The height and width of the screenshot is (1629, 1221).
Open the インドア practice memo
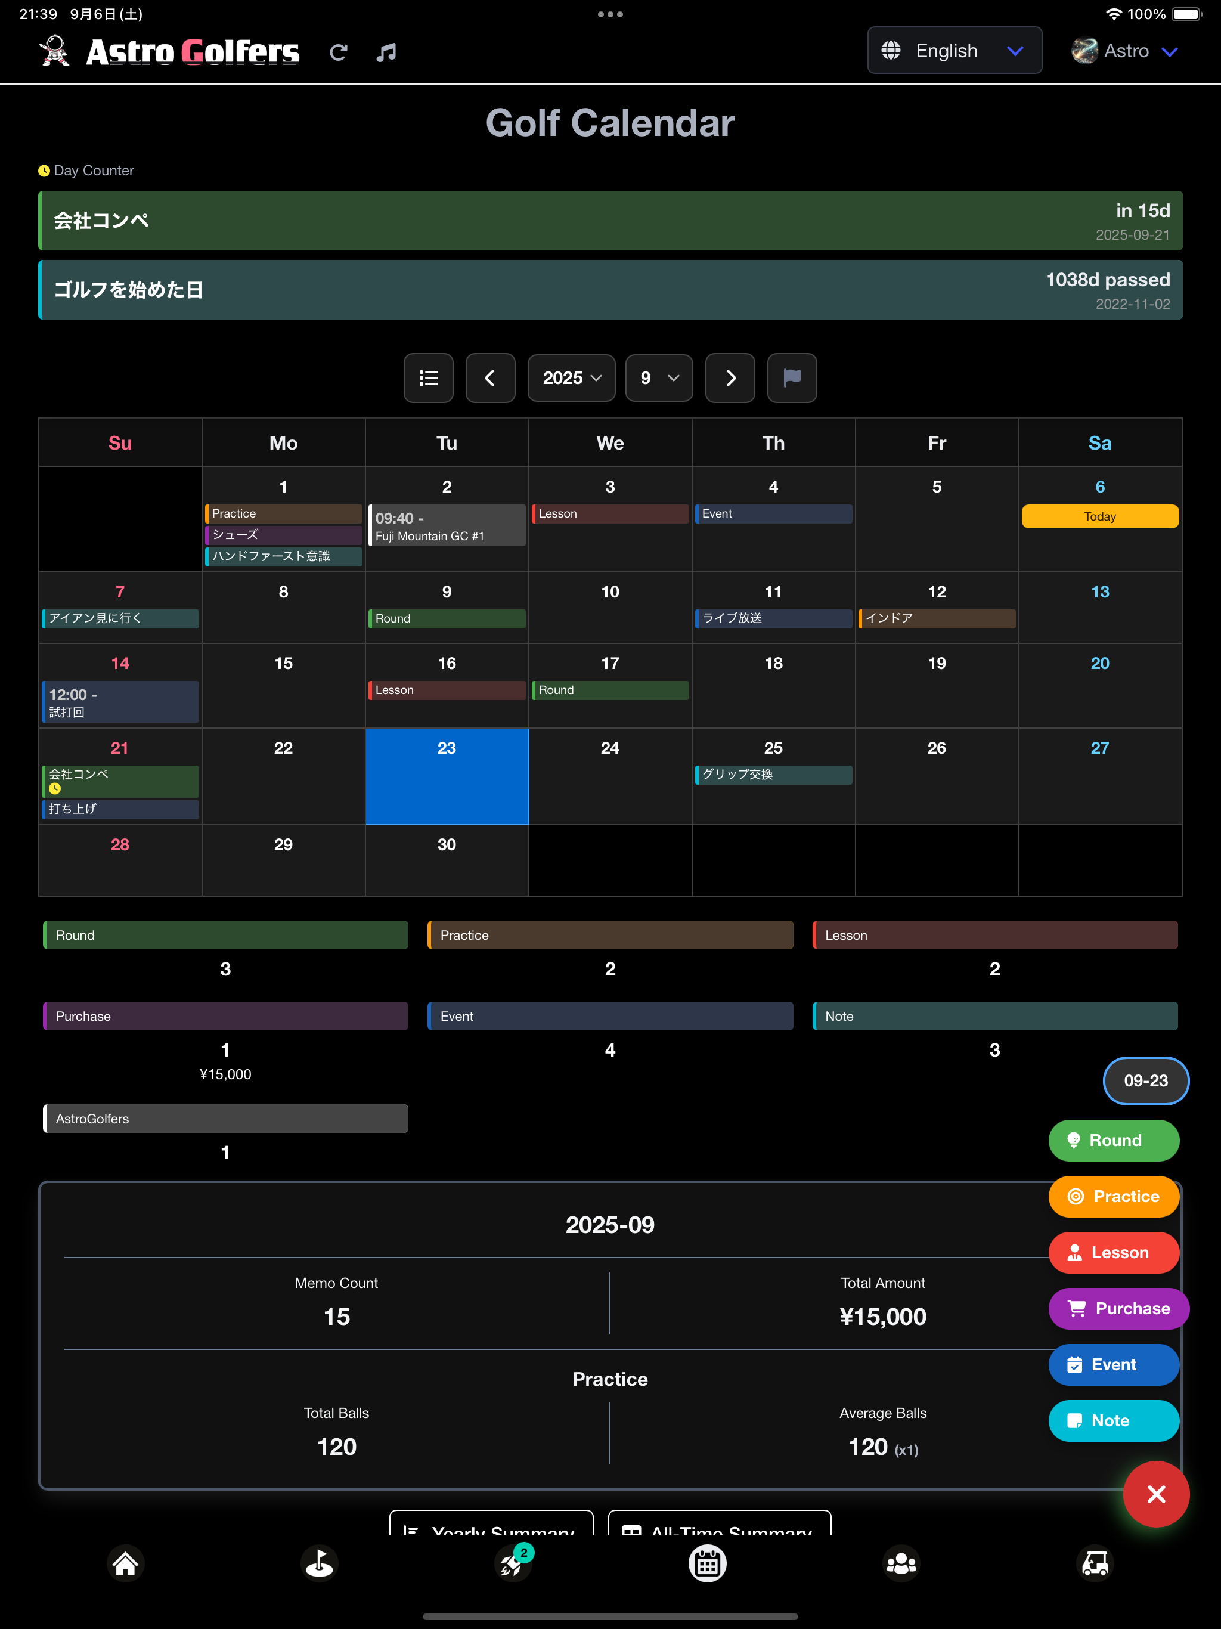pos(937,618)
